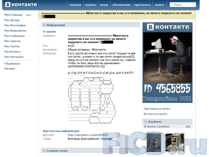Collapse the Информация section arrow
Viewport: 209px width, 157px height.
44,25
